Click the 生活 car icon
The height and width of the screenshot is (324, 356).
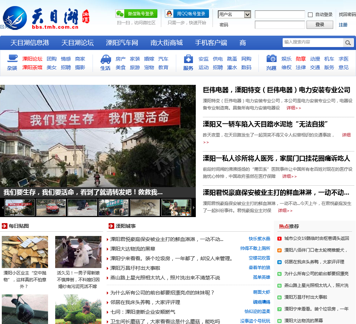coord(106,59)
